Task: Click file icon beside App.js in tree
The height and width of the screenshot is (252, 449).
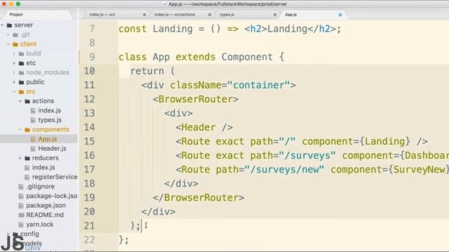Action: click(x=33, y=139)
